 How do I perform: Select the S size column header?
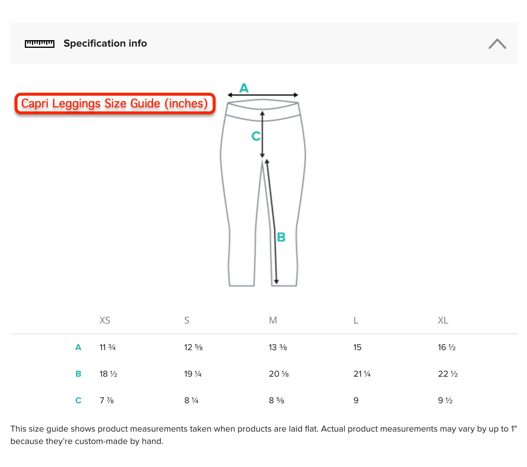[187, 320]
